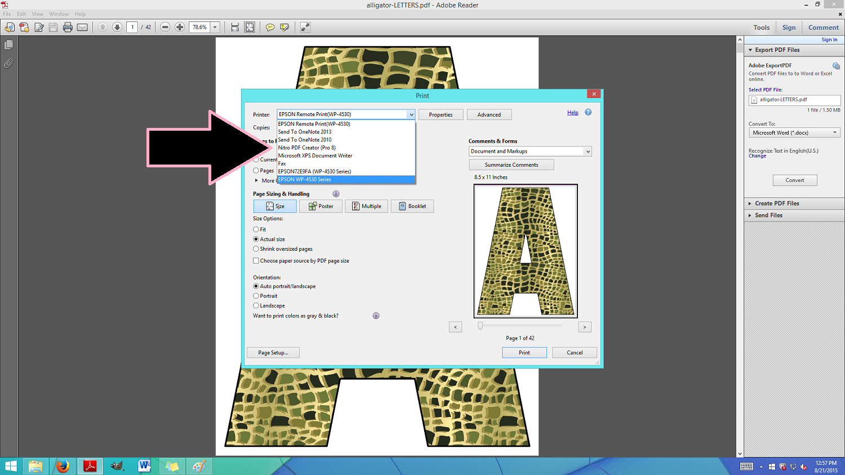Choose Nitro PDF Creator (Pro 8) printer

pyautogui.click(x=346, y=148)
